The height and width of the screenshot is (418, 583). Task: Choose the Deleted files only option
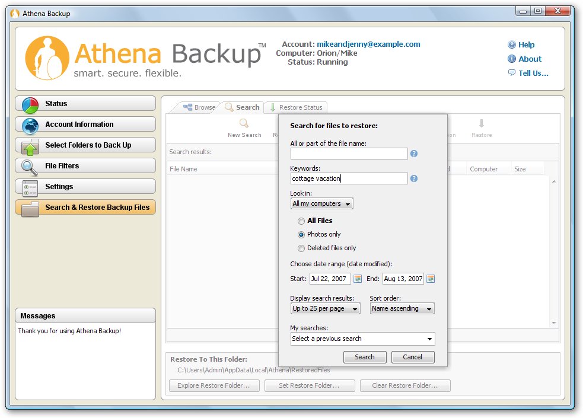[302, 248]
